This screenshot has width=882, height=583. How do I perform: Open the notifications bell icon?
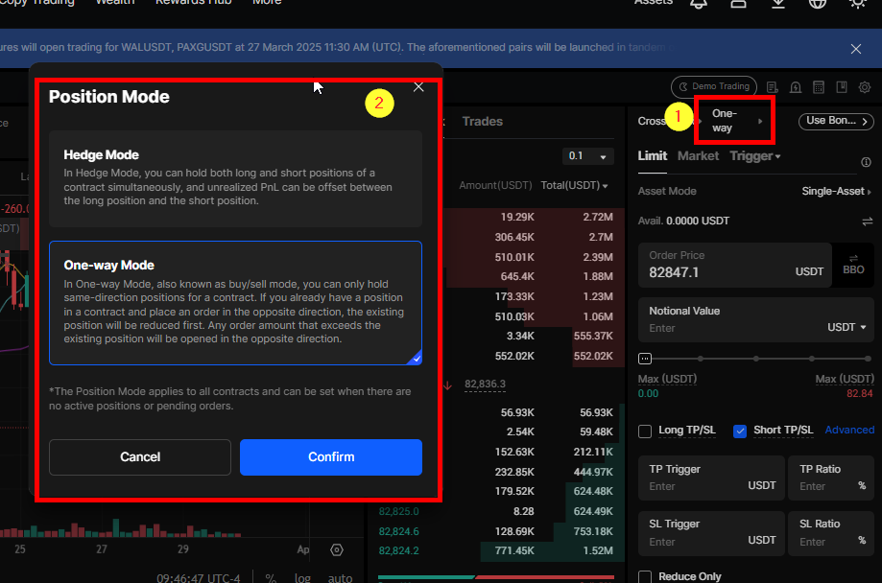pos(699,3)
